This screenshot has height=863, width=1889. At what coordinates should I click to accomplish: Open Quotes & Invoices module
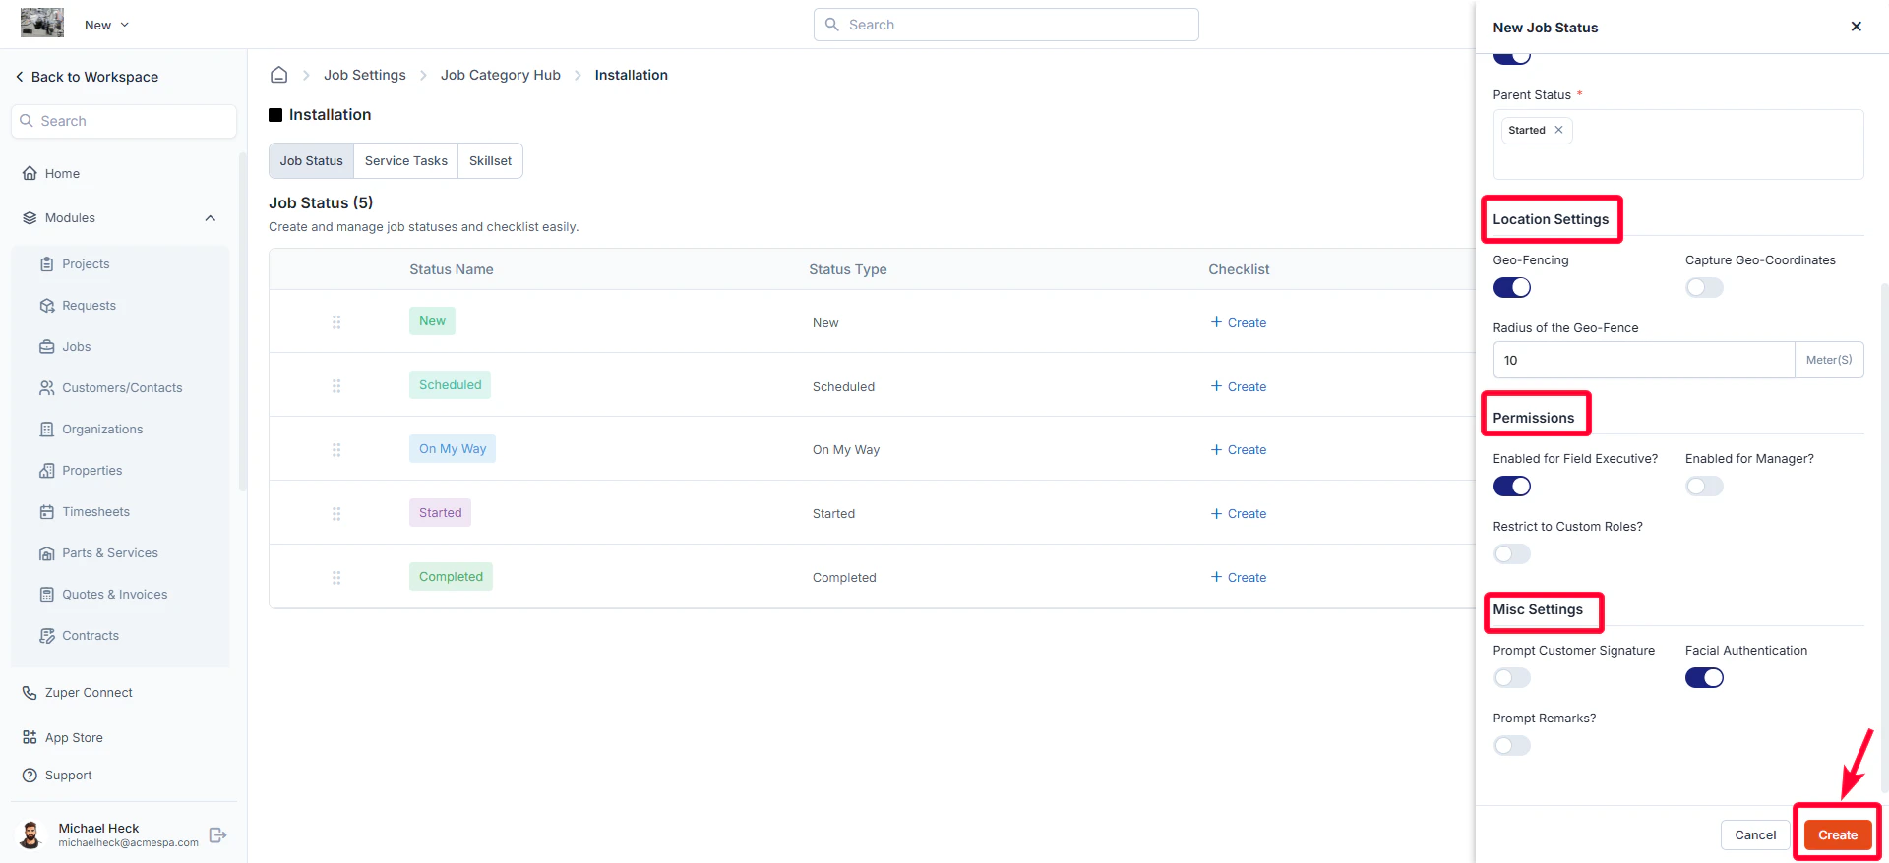coord(114,595)
